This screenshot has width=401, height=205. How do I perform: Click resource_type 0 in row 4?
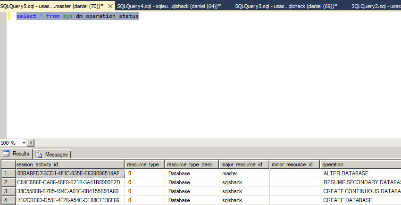[x=145, y=200]
